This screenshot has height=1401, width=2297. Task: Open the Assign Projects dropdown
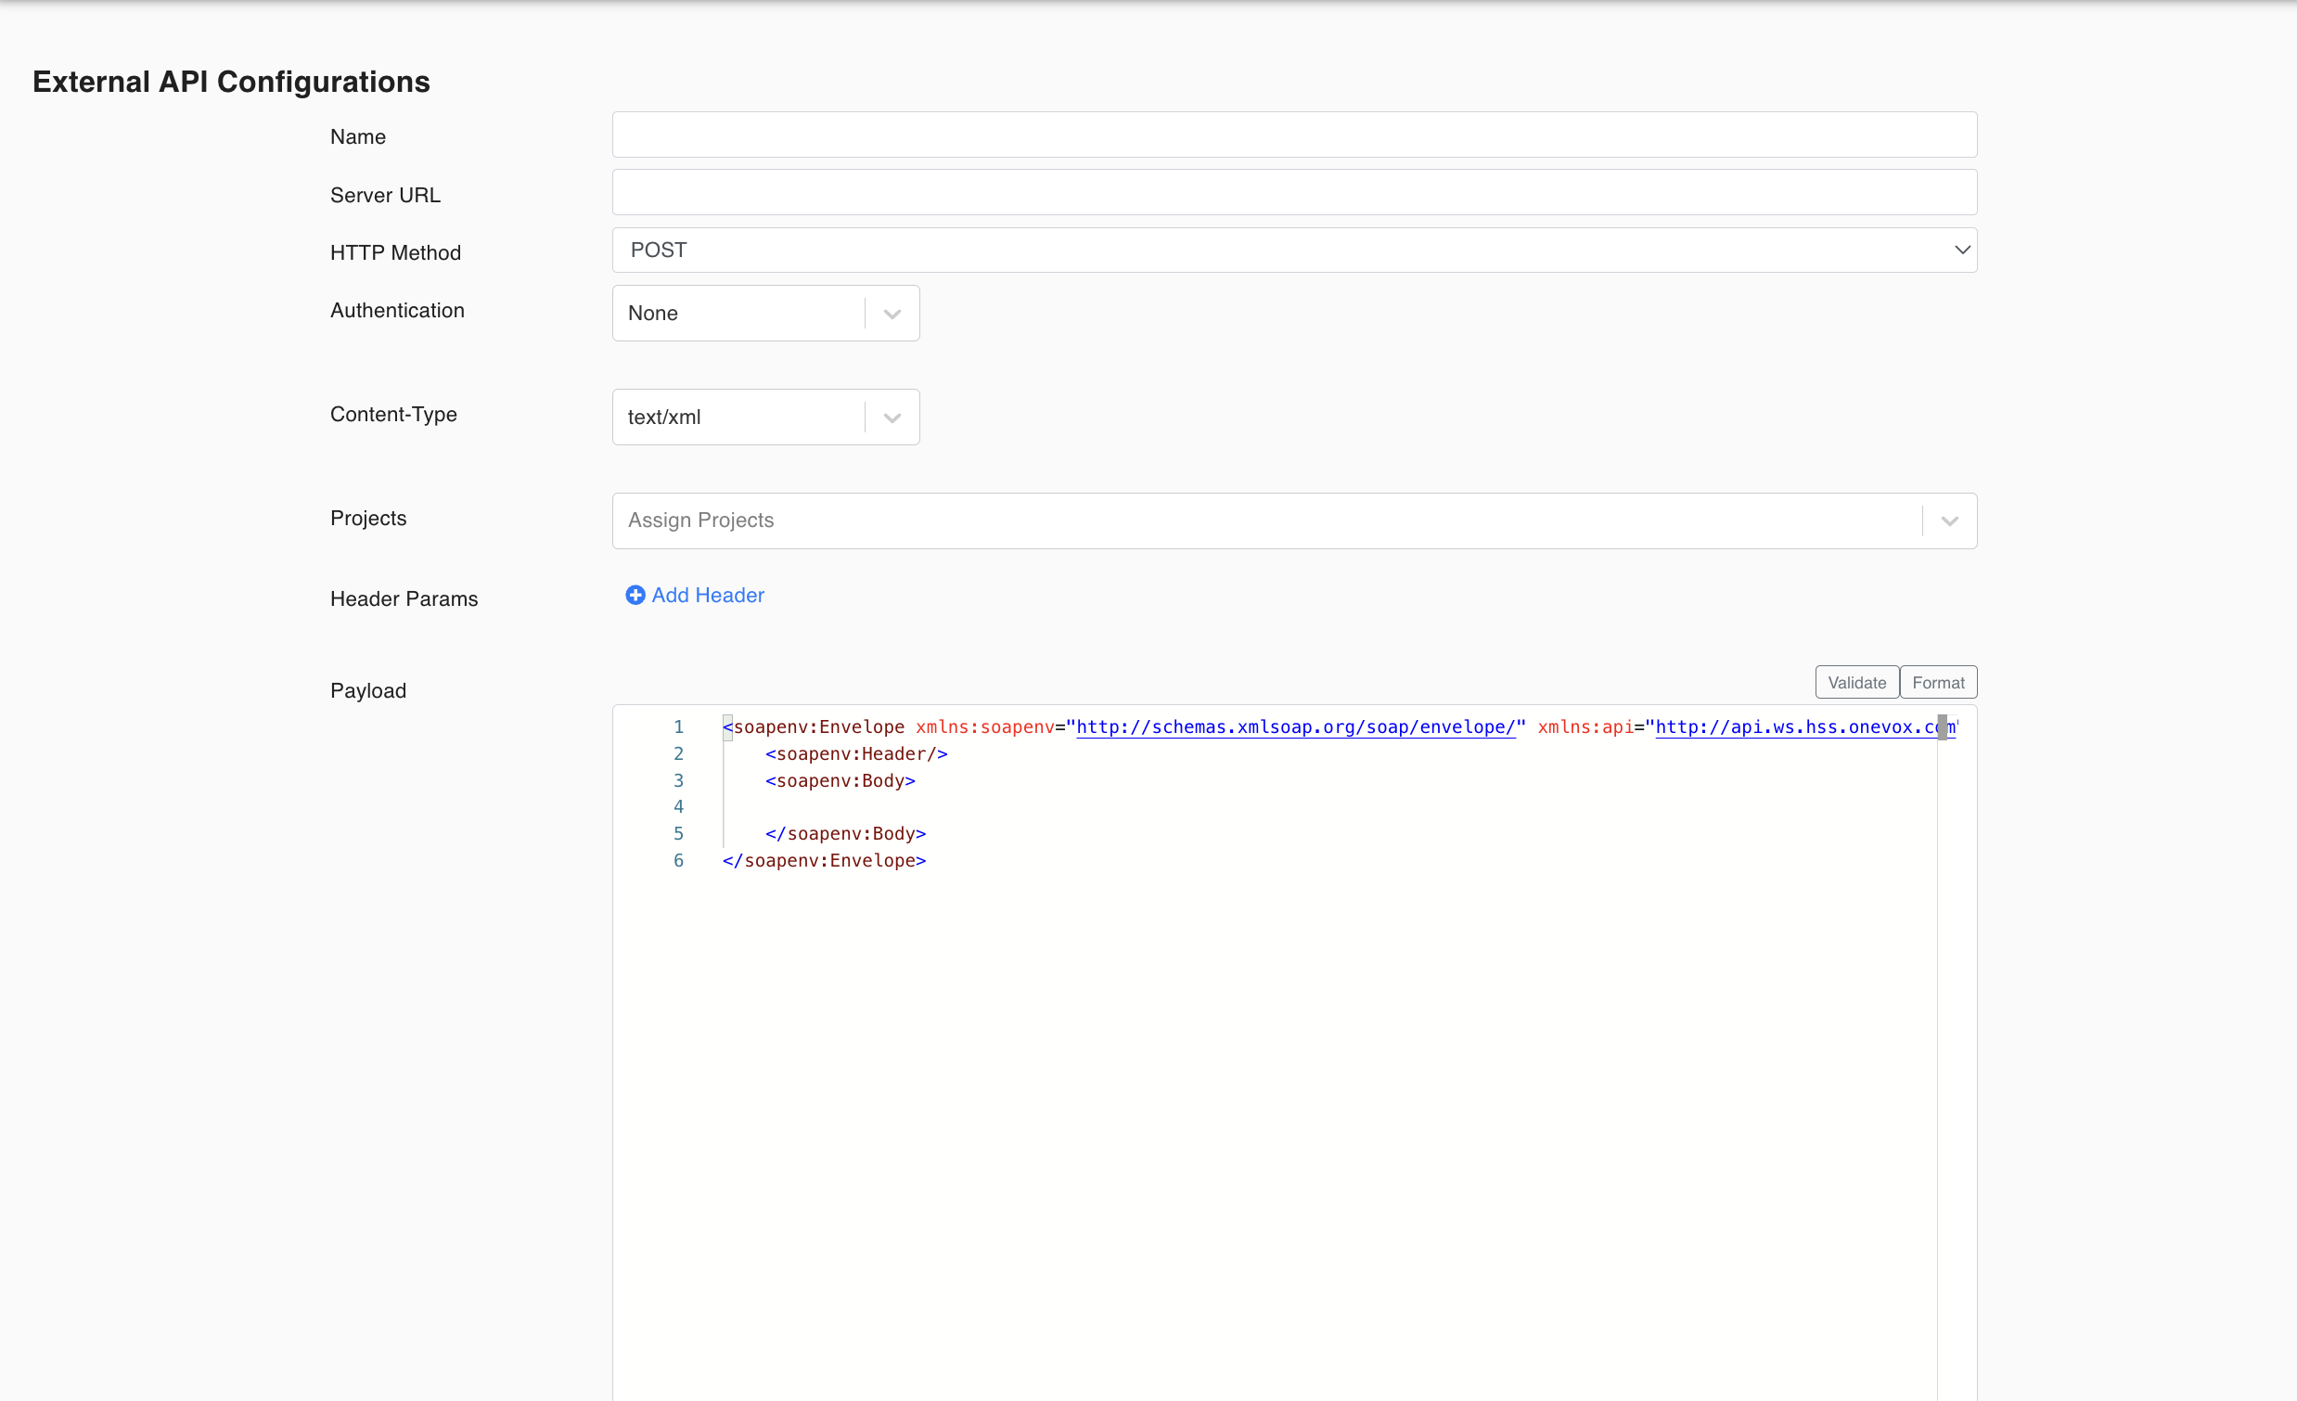click(x=1294, y=521)
